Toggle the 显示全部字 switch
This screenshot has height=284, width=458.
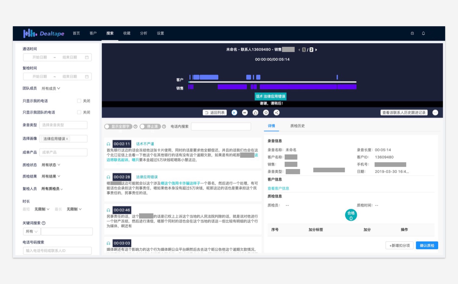coord(118,127)
